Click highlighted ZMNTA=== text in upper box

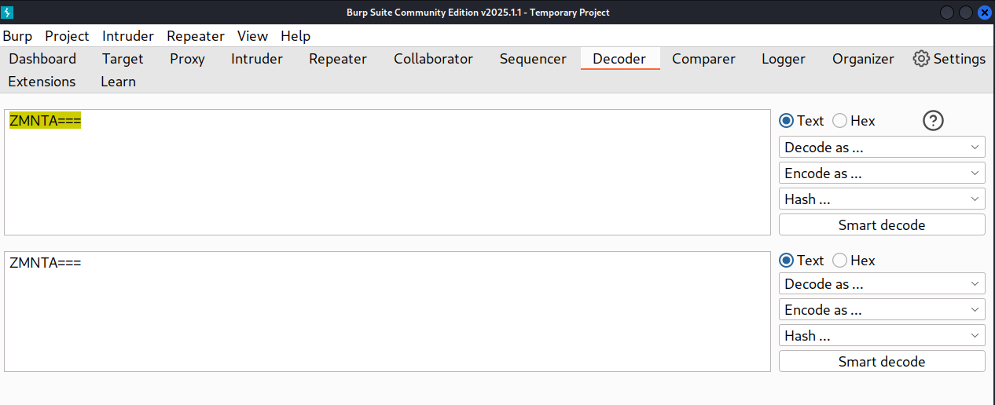(x=46, y=121)
